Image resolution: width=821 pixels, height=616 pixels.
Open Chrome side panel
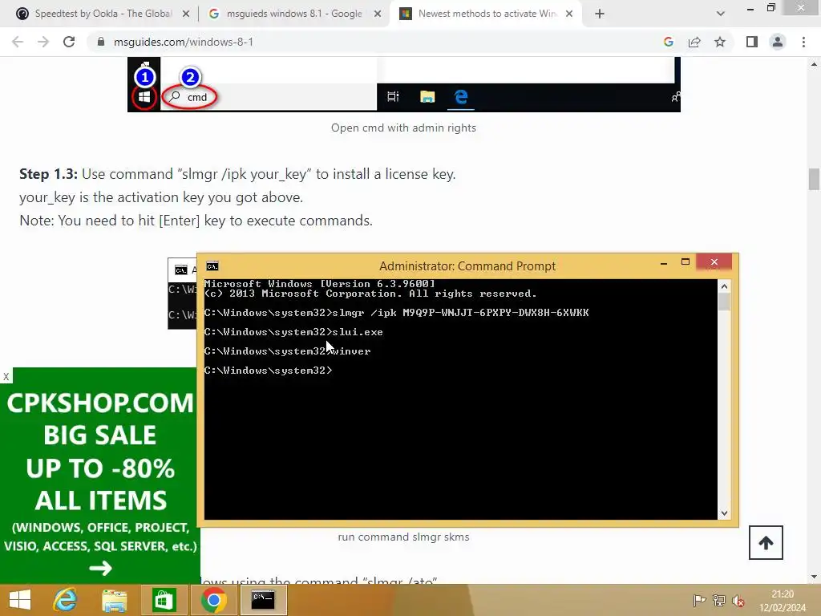click(752, 42)
